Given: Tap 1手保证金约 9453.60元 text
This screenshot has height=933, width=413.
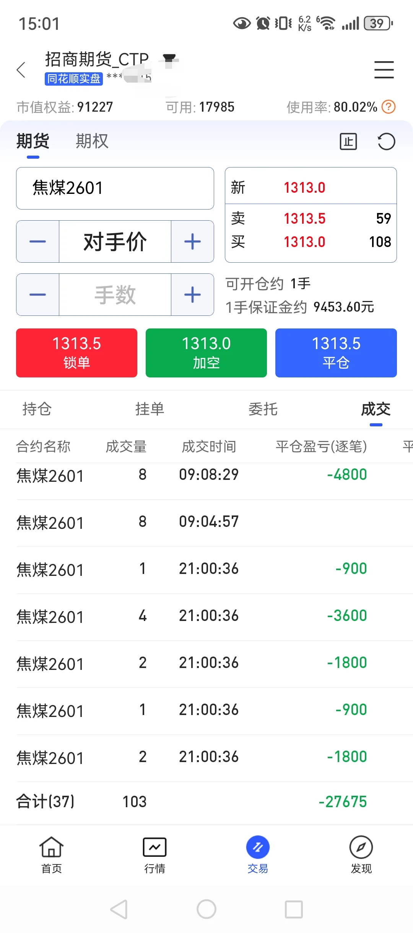Looking at the screenshot, I should [x=300, y=307].
